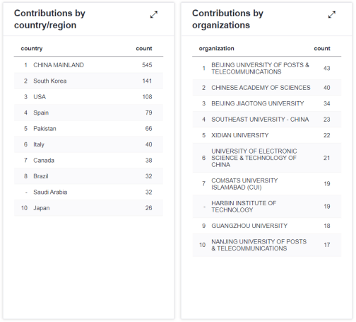Choose the Pakistan country row

tap(88, 129)
